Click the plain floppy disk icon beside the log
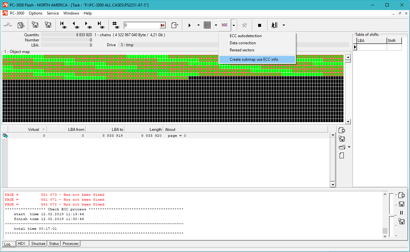This screenshot has height=252, width=410. (402, 204)
